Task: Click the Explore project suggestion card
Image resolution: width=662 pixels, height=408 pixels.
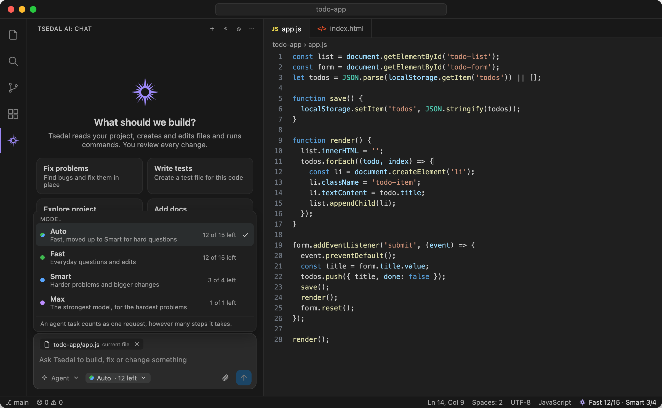Action: [x=89, y=205]
